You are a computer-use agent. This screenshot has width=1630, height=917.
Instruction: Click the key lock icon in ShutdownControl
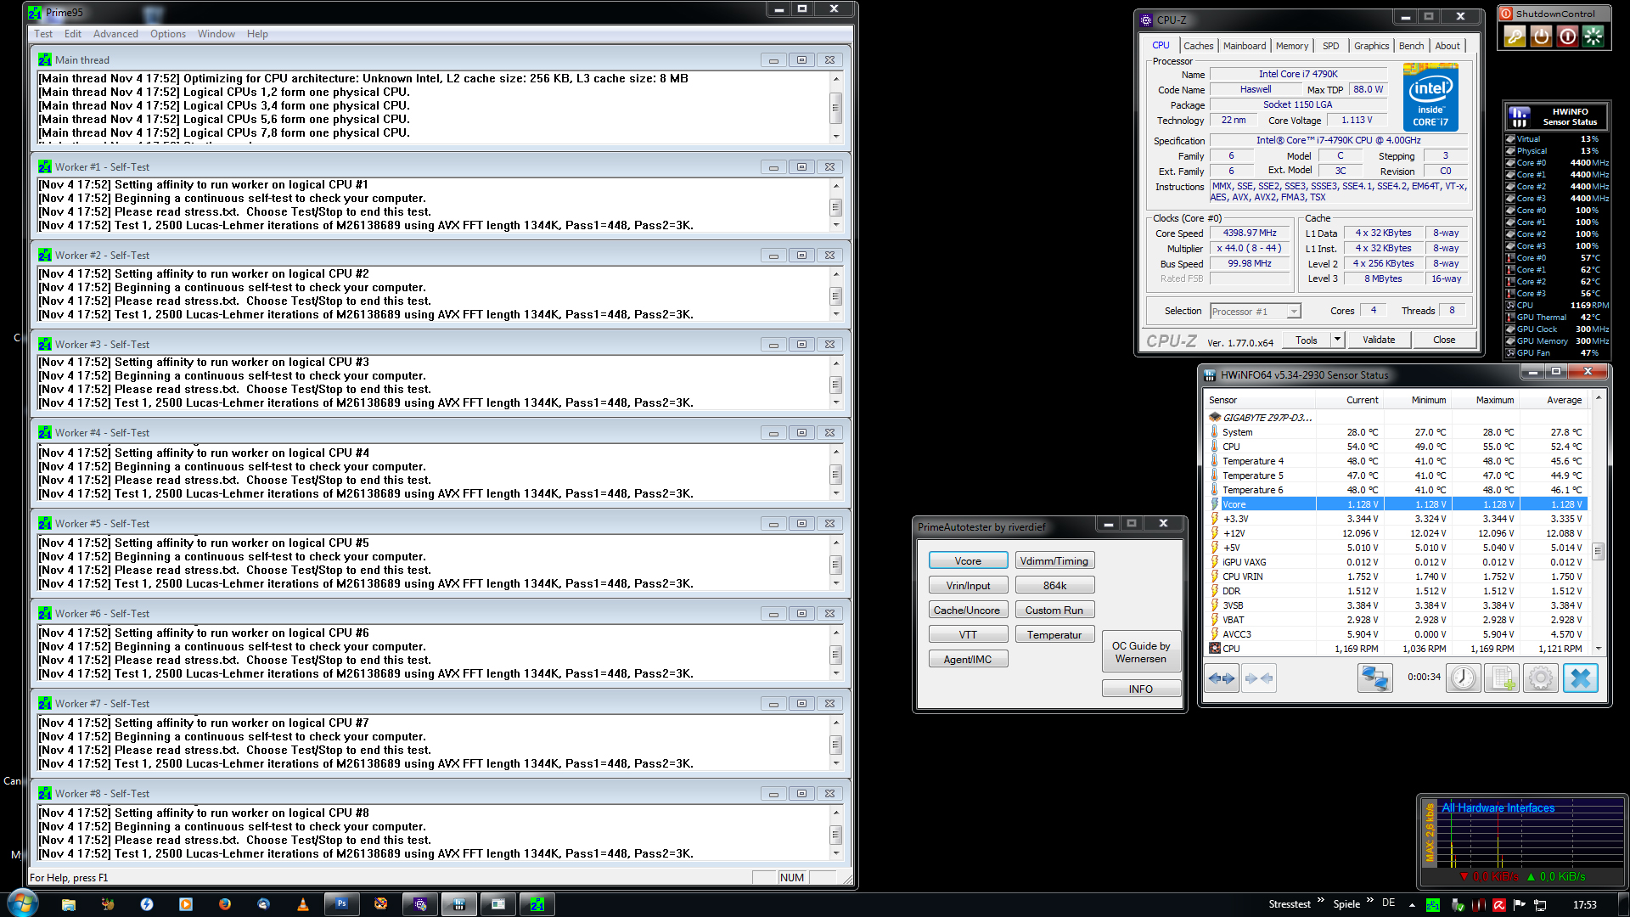pyautogui.click(x=1515, y=36)
